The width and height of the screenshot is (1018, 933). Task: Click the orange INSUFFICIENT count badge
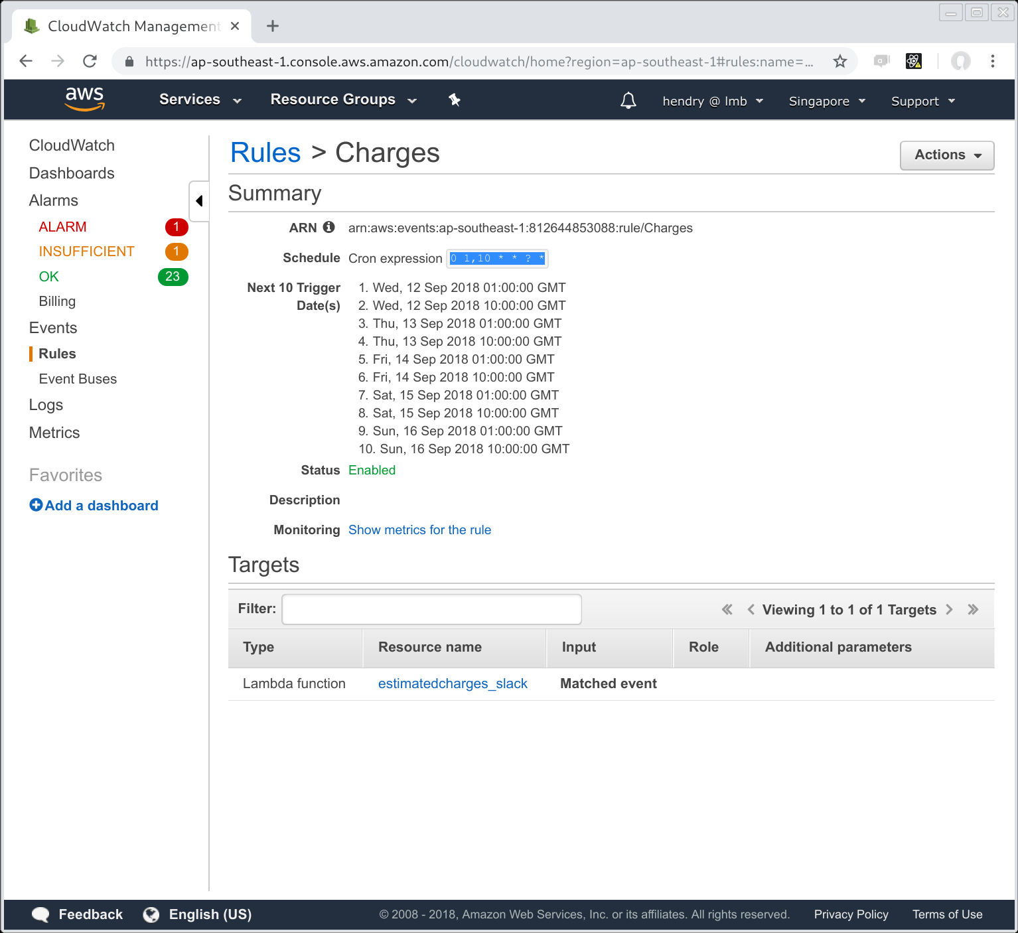click(177, 251)
